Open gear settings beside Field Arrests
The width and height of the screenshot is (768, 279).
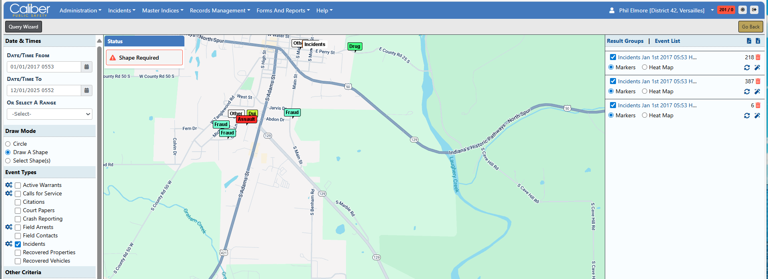[9, 227]
